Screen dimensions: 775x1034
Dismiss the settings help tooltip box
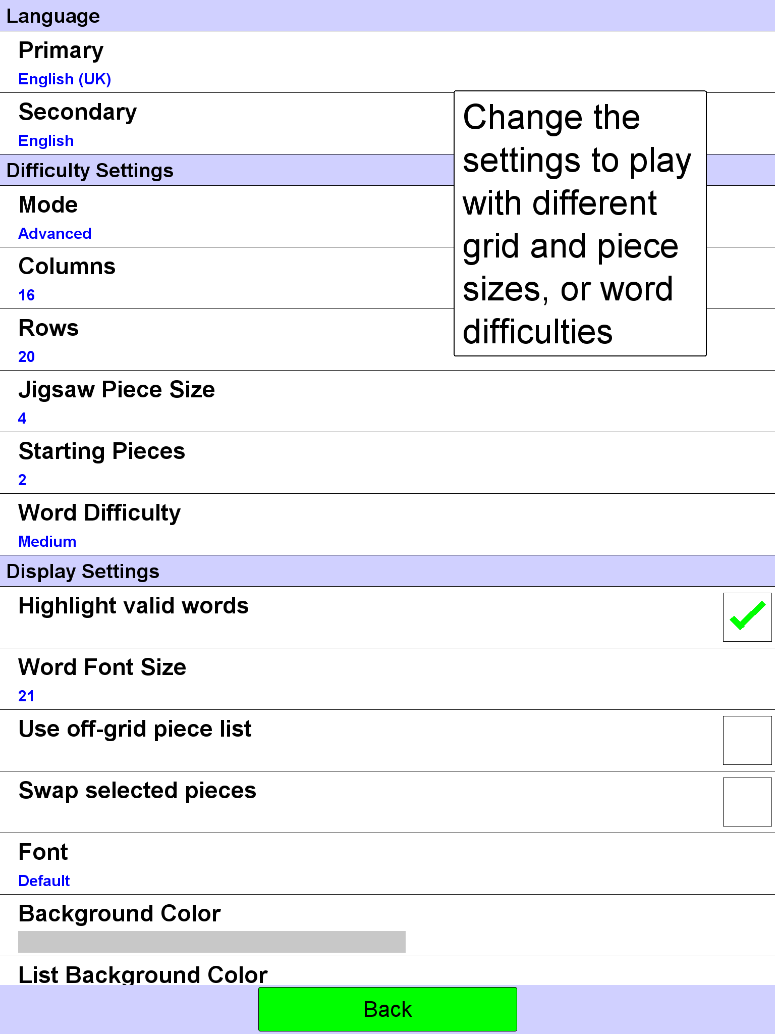pyautogui.click(x=580, y=224)
